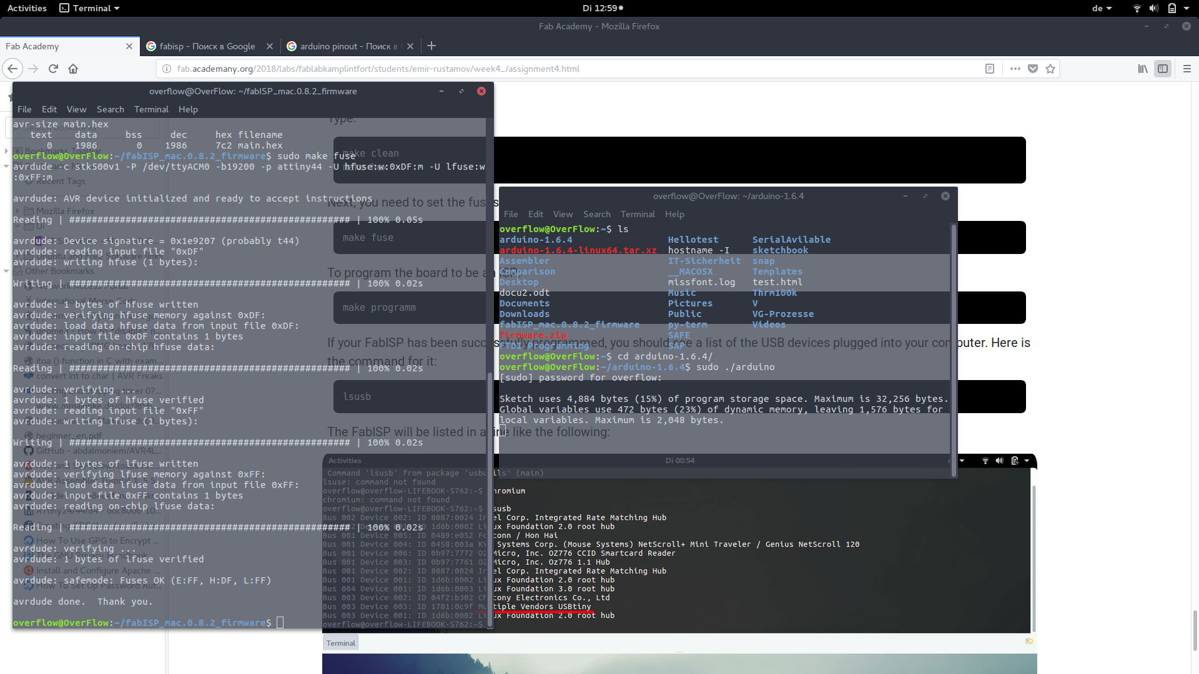Click scrollbar of fabISP firmware terminal
Viewport: 1199px width, 674px height.
coord(489,499)
